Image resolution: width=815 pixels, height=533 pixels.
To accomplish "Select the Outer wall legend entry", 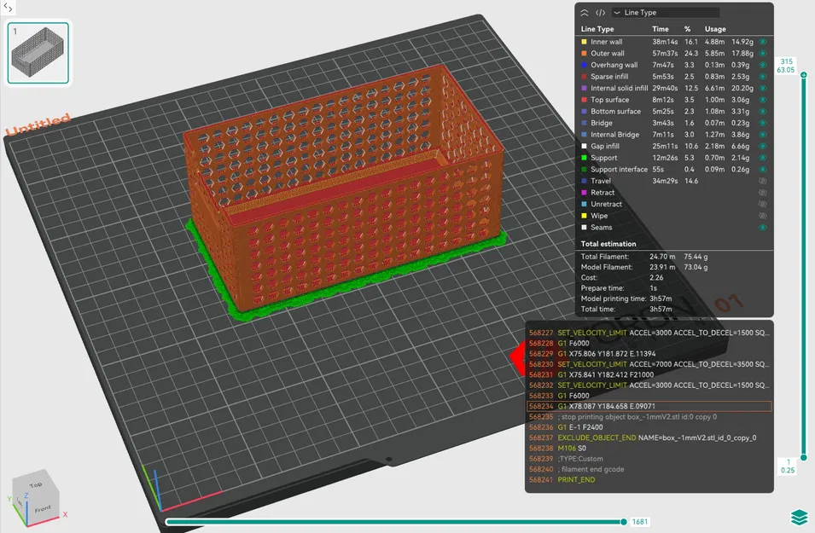I will [608, 53].
